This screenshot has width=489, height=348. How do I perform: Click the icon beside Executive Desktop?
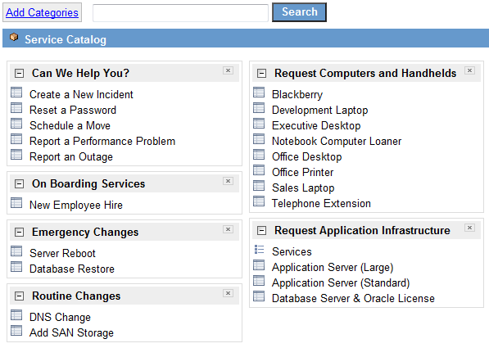click(259, 124)
